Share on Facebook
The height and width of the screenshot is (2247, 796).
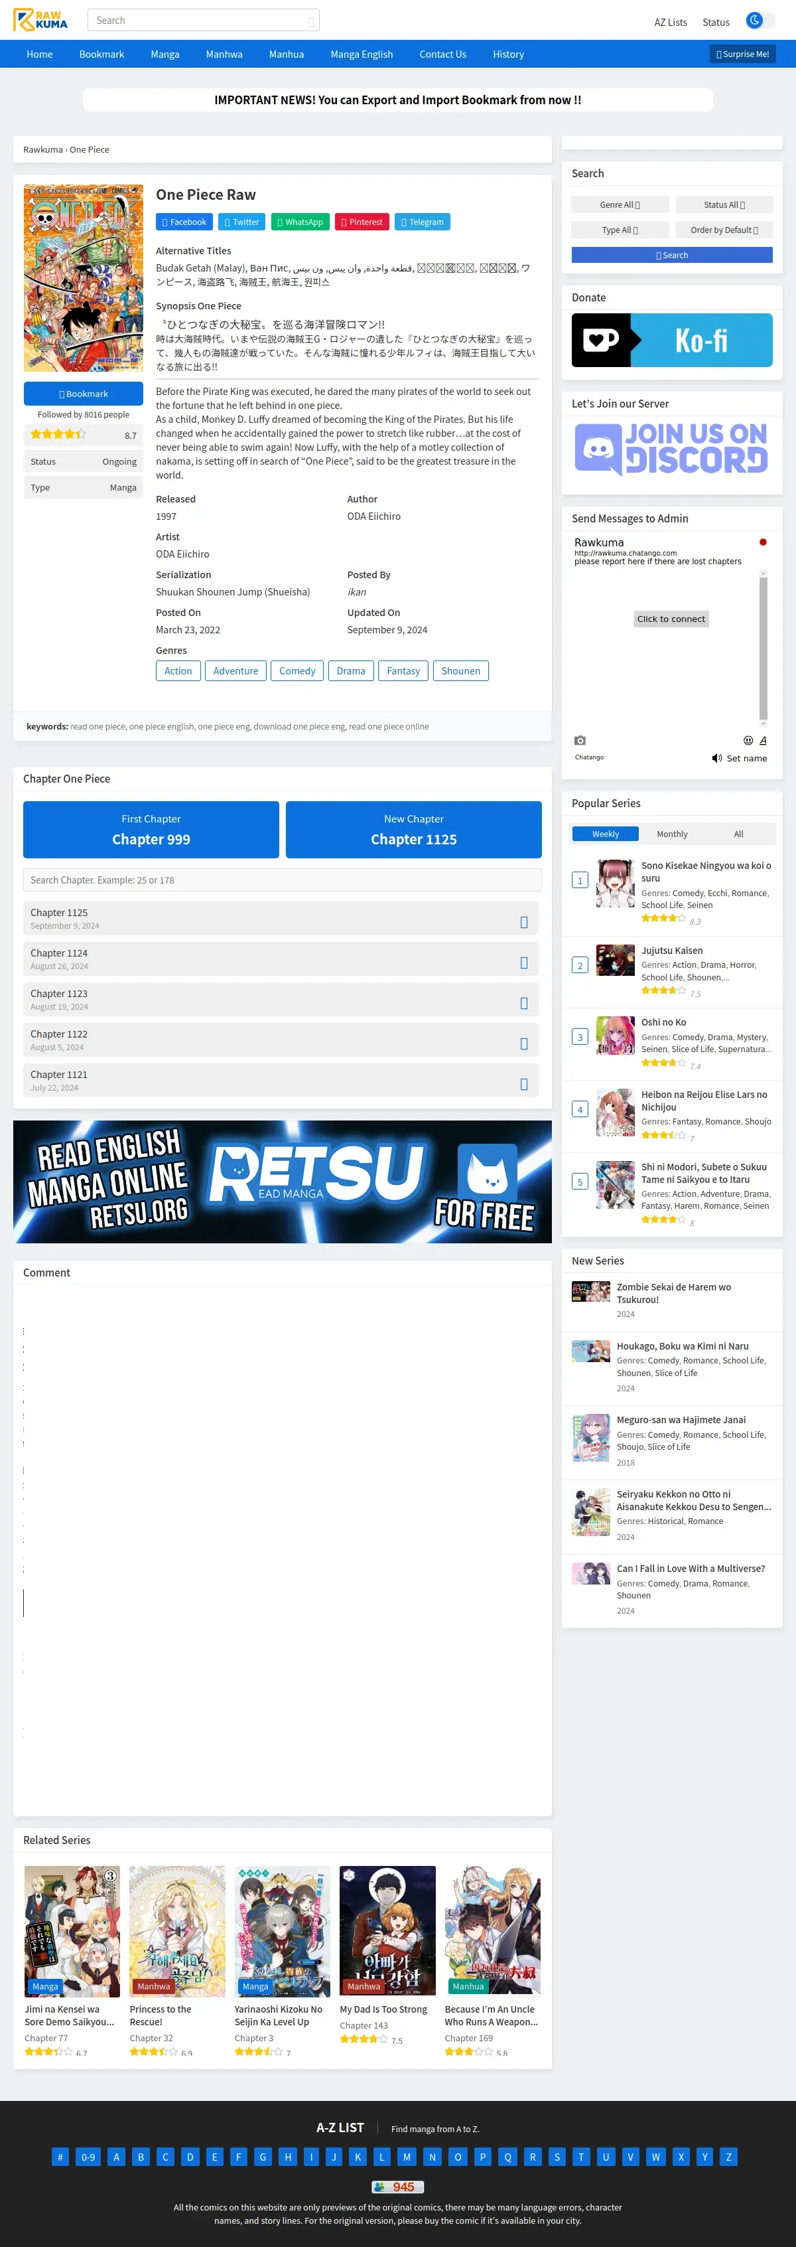pyautogui.click(x=185, y=222)
